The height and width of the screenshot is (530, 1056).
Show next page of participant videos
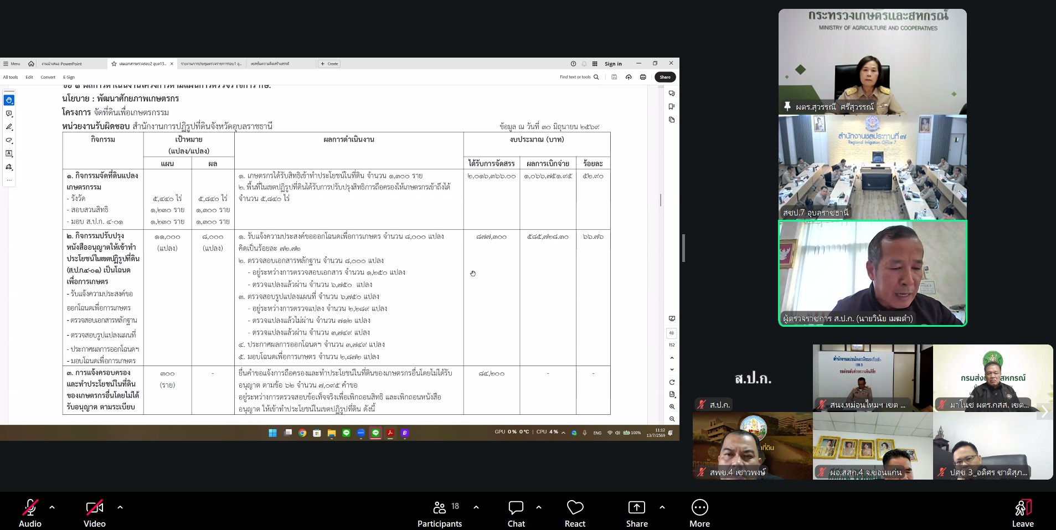click(1044, 411)
